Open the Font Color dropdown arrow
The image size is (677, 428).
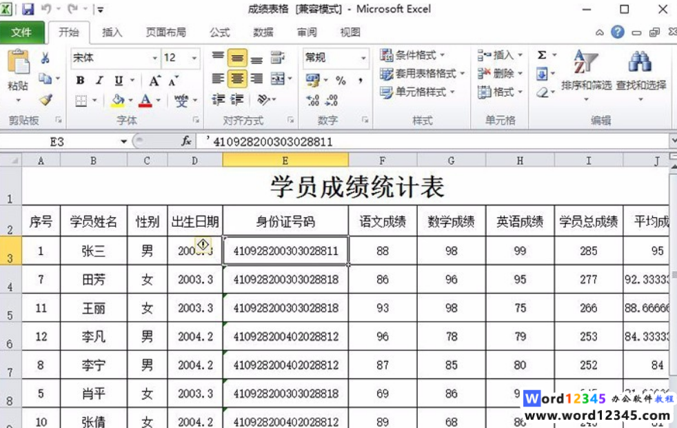coord(159,101)
